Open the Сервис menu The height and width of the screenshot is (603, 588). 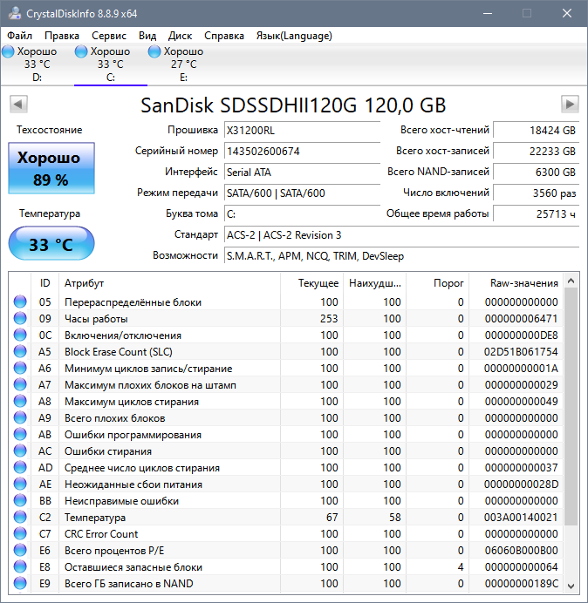point(108,36)
